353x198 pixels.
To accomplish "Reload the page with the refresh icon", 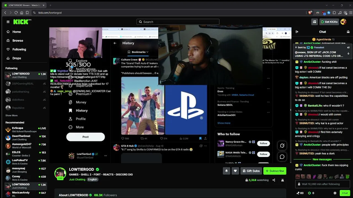I will [x=16, y=13].
